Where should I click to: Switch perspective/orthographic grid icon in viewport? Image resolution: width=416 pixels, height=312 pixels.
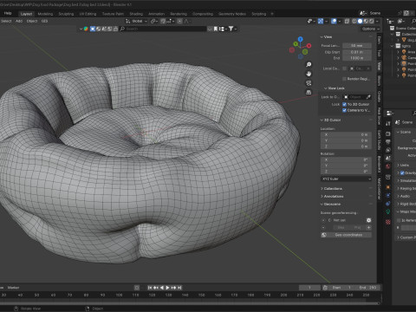(x=309, y=92)
